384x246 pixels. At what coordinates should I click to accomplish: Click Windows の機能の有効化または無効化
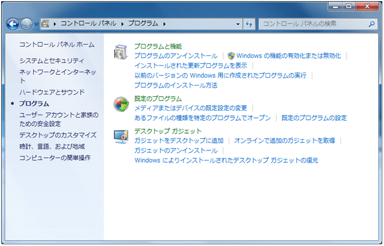[289, 56]
